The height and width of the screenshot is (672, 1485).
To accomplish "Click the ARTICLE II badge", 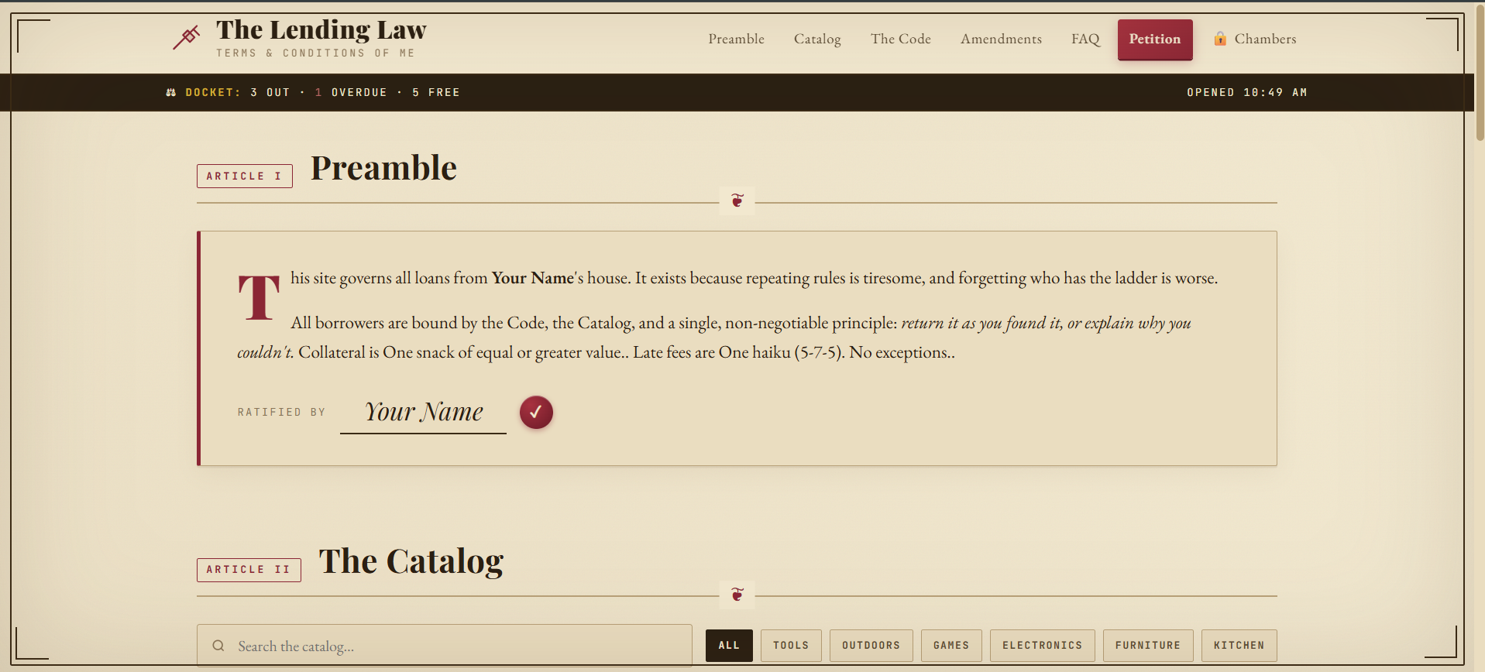I will [249, 569].
